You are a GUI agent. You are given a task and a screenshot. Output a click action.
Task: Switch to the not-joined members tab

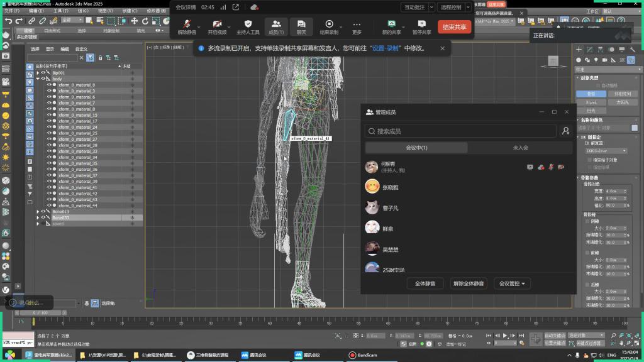(520, 148)
